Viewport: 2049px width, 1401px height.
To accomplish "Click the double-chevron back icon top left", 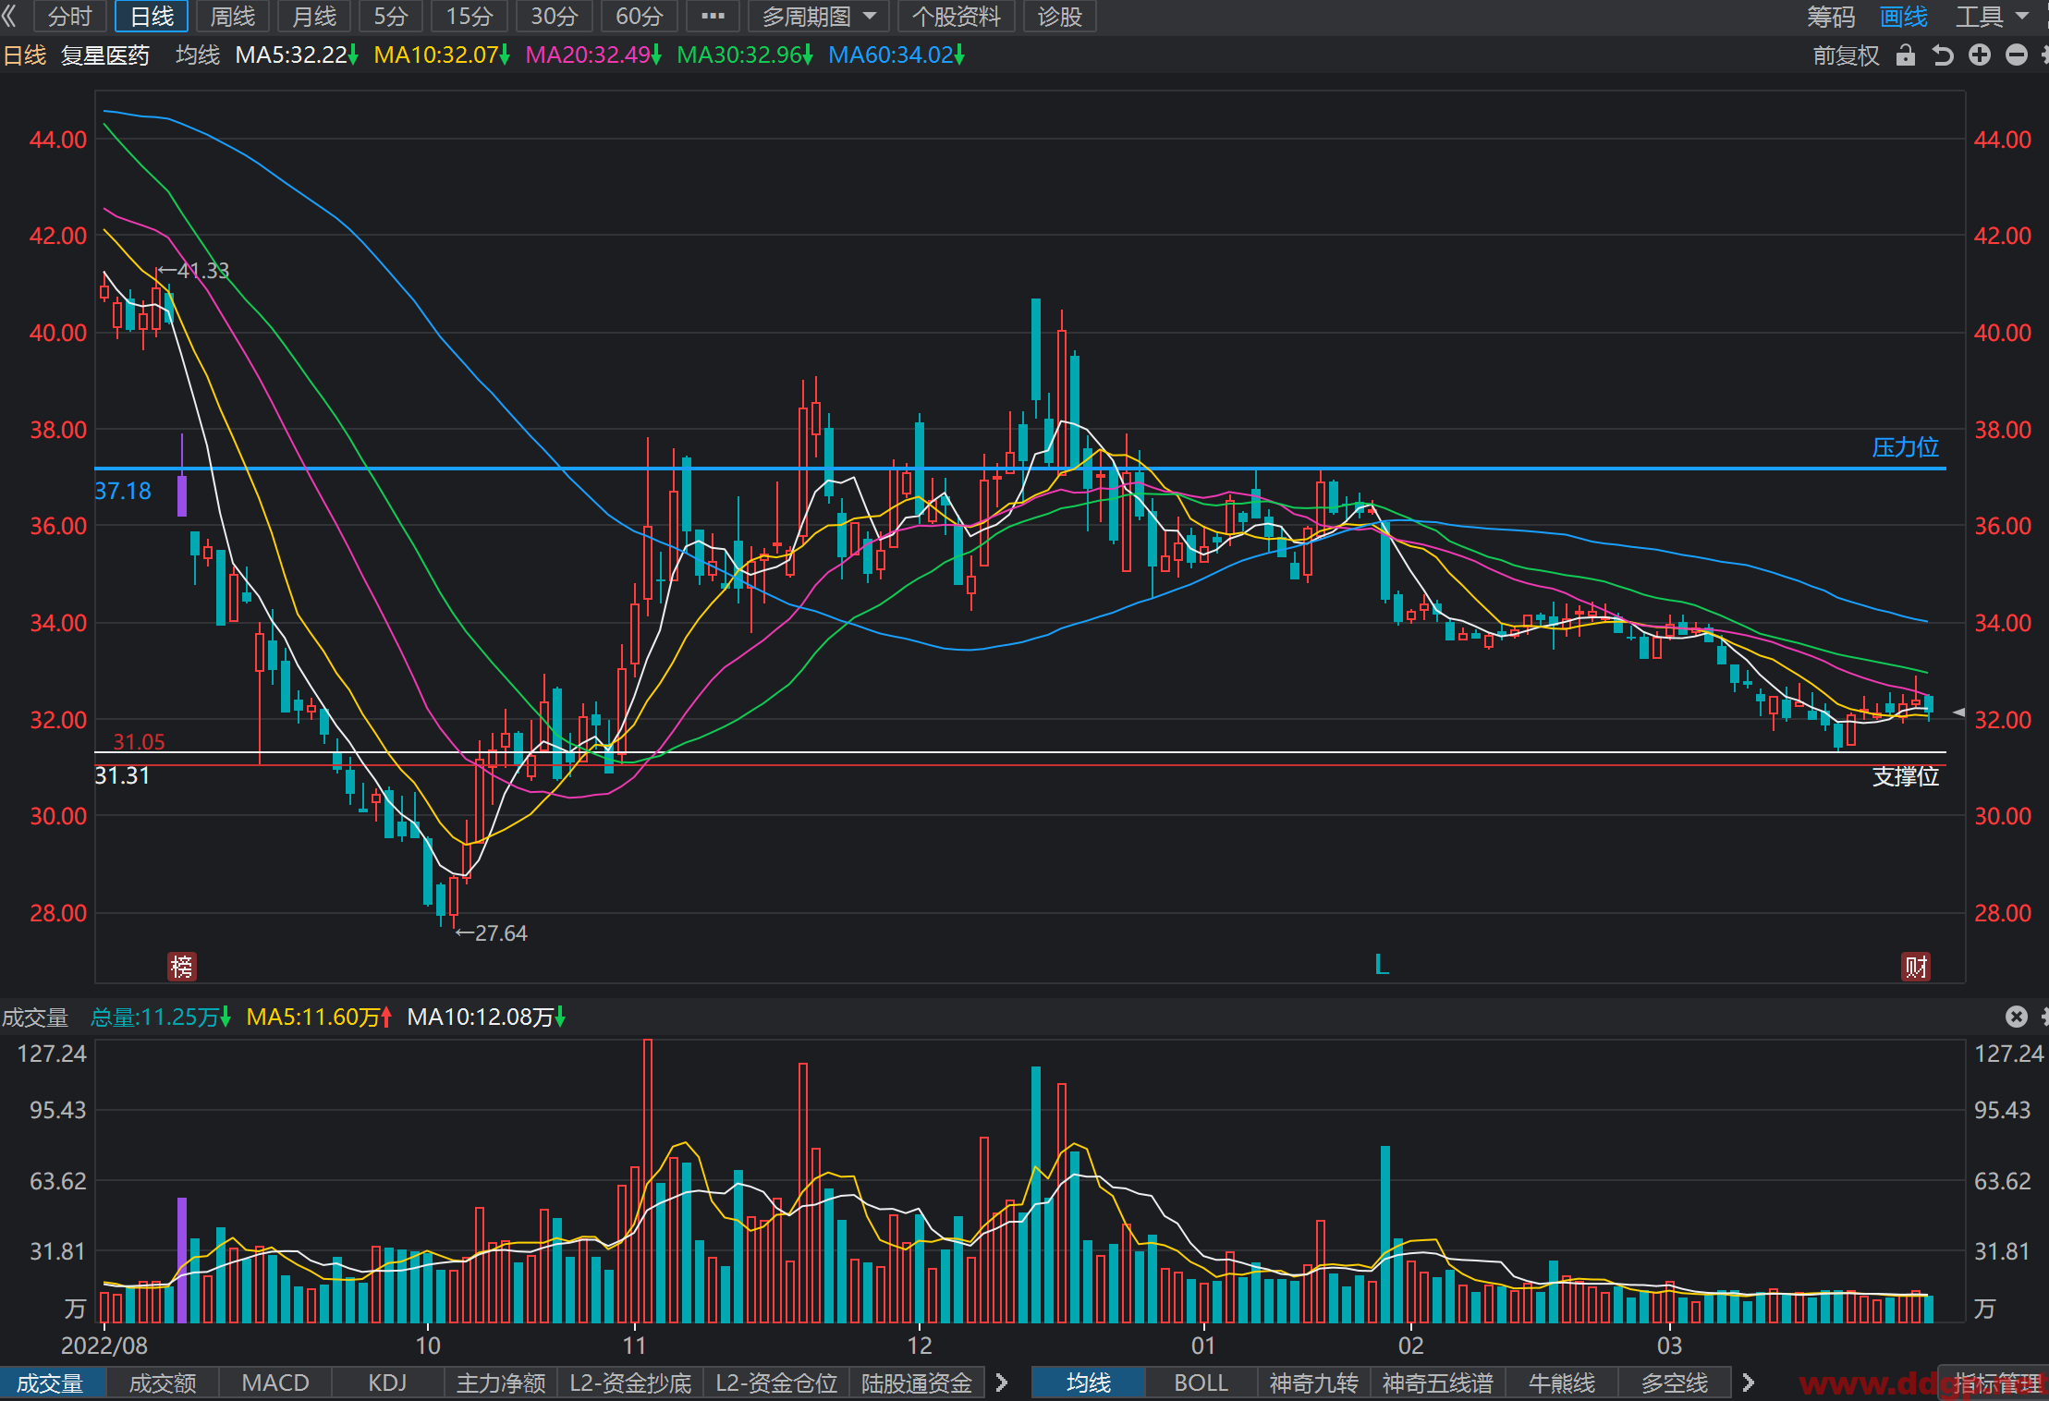I will [x=10, y=16].
